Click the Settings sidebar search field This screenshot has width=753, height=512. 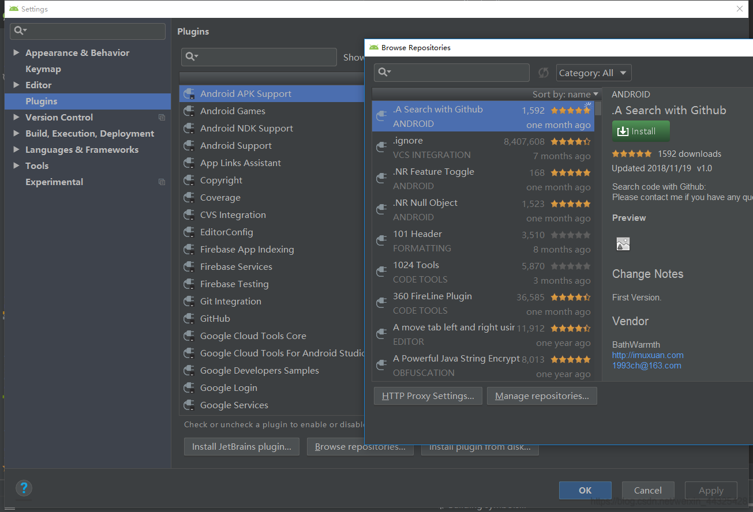tap(88, 31)
